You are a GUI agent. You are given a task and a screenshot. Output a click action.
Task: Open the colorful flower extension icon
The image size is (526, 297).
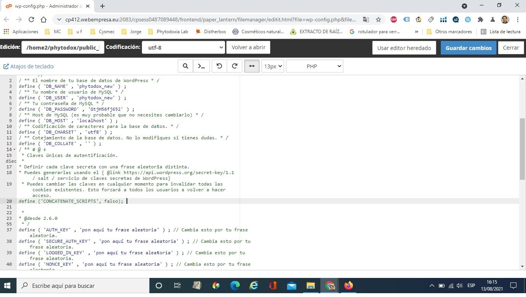coord(419,19)
